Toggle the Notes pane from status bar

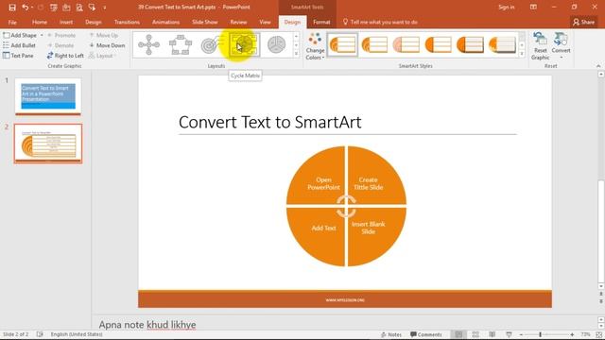click(391, 334)
